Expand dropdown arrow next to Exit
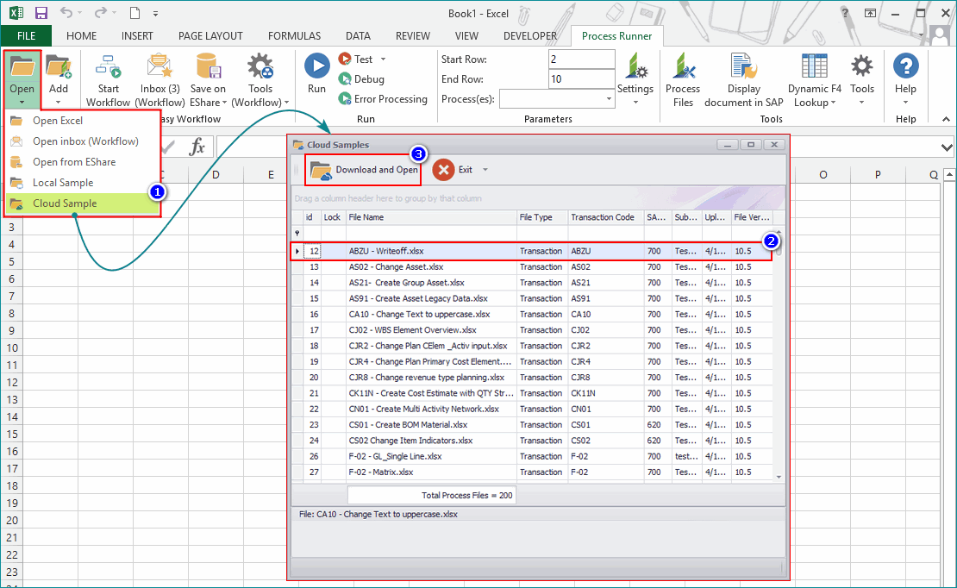The image size is (957, 588). pos(485,170)
